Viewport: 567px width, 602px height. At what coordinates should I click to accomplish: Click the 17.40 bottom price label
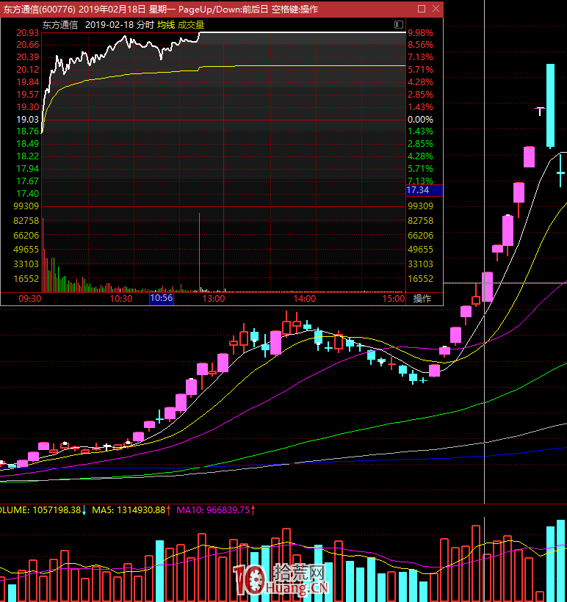pos(28,194)
